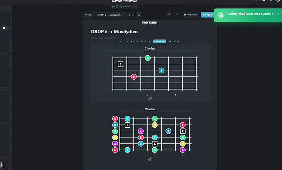Click the pin icon under second fretboard
The width and height of the screenshot is (282, 170).
[x=150, y=159]
